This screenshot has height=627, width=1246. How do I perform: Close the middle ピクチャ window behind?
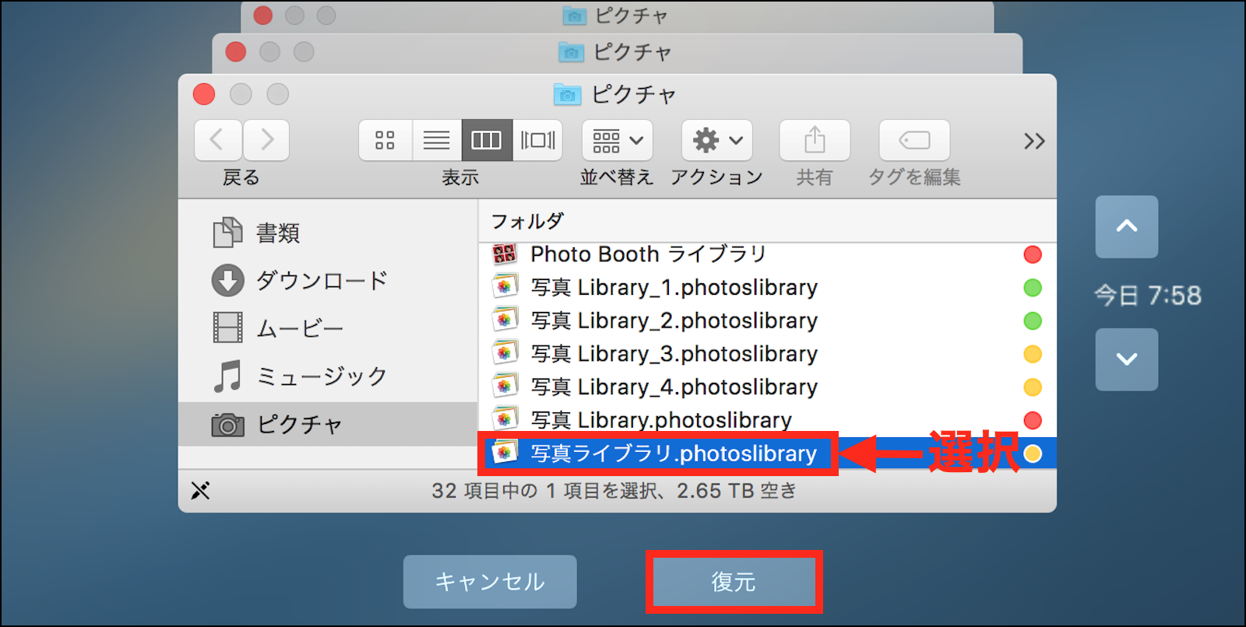click(236, 51)
